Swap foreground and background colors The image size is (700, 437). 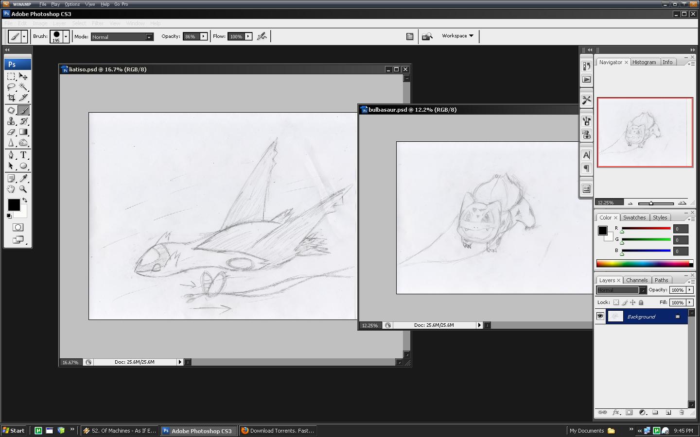[x=24, y=200]
